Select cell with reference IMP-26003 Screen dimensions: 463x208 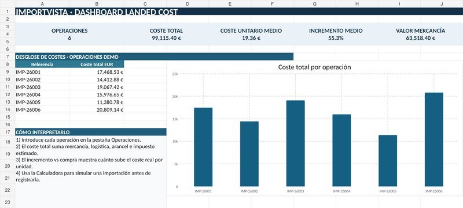click(42, 87)
